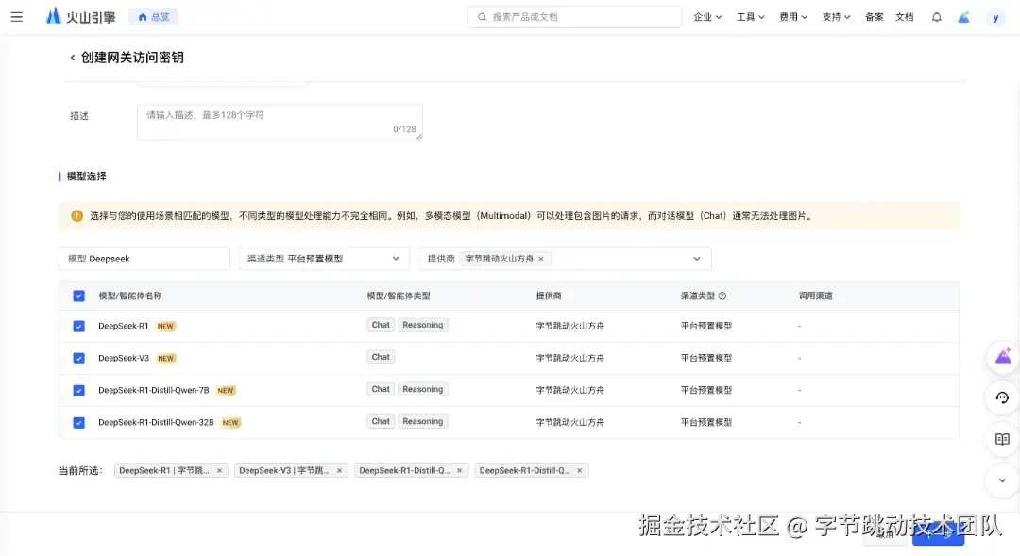Click the 渠道类型 column help icon
Viewport: 1020px width, 556px height.
click(722, 295)
